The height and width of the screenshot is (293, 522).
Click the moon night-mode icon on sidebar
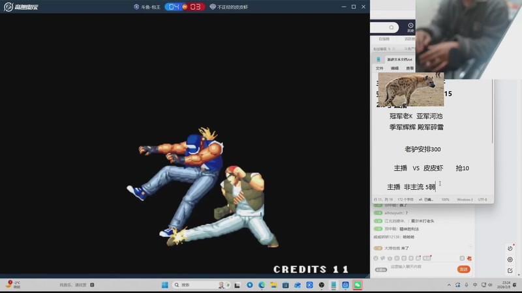[x=510, y=248]
